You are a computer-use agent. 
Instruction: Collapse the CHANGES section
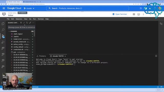coord(9,31)
